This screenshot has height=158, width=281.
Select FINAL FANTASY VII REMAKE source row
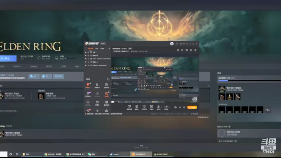[x=98, y=59]
